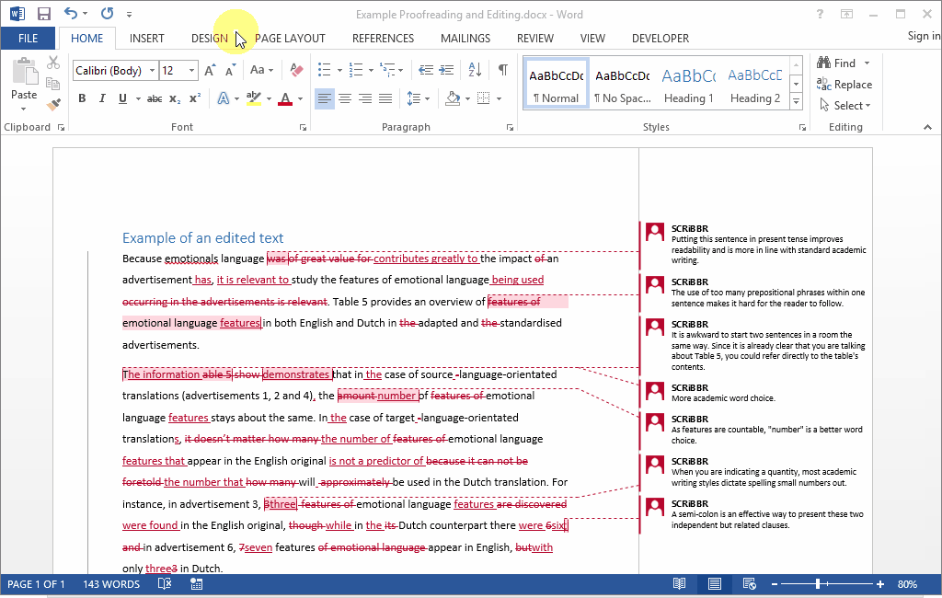Open the INSERT ribbon tab

(x=147, y=38)
